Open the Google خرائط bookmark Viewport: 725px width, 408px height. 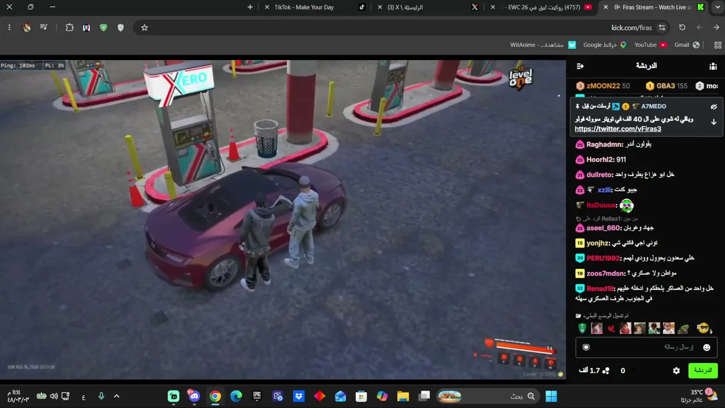[x=605, y=45]
